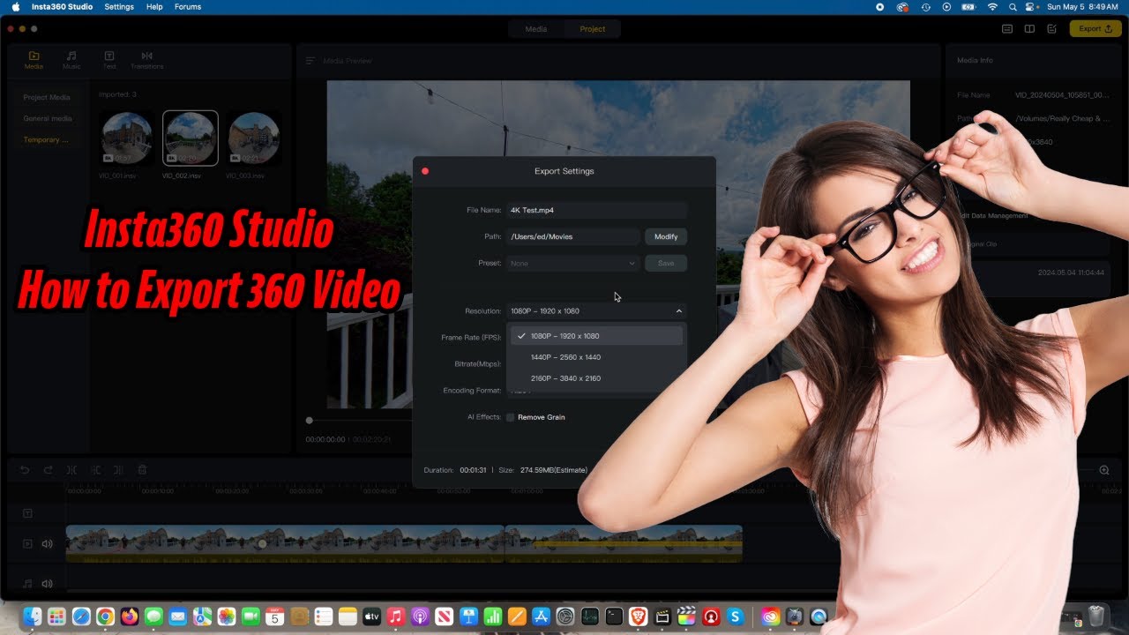Click the redo arrow in timeline toolbar
Viewport: 1129px width, 635px height.
[x=48, y=470]
